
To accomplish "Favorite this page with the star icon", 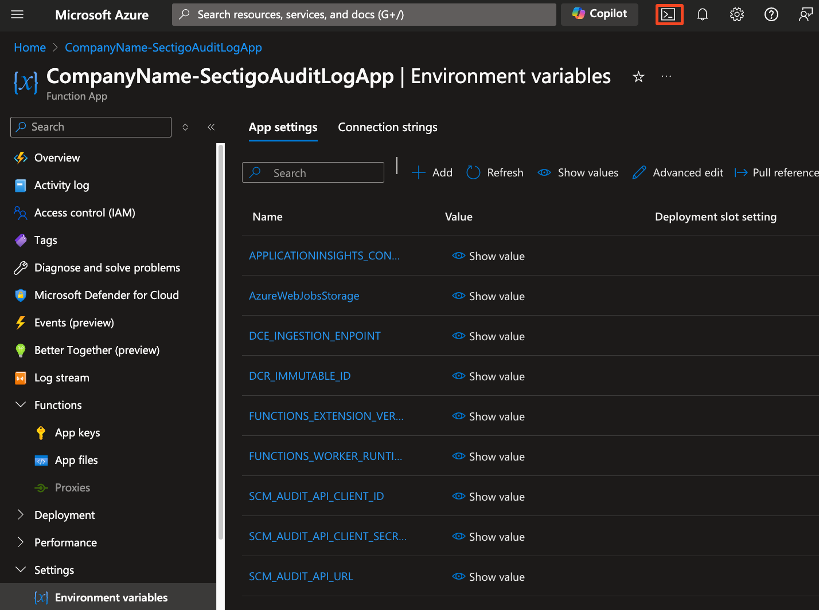I will point(638,77).
